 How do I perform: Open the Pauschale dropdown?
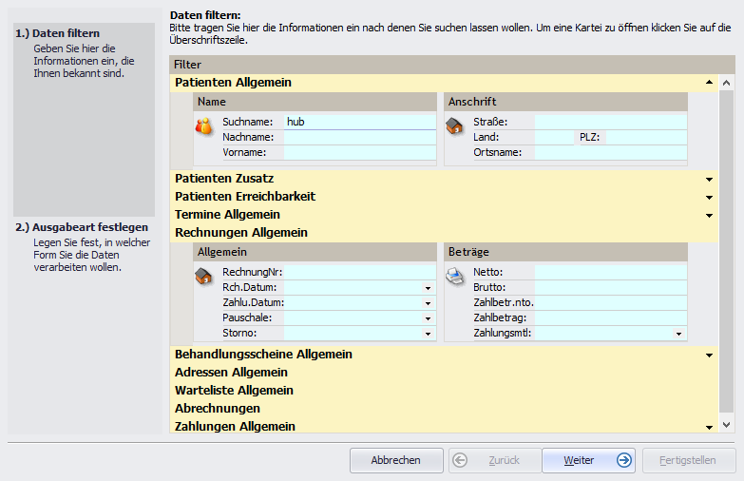coord(428,318)
